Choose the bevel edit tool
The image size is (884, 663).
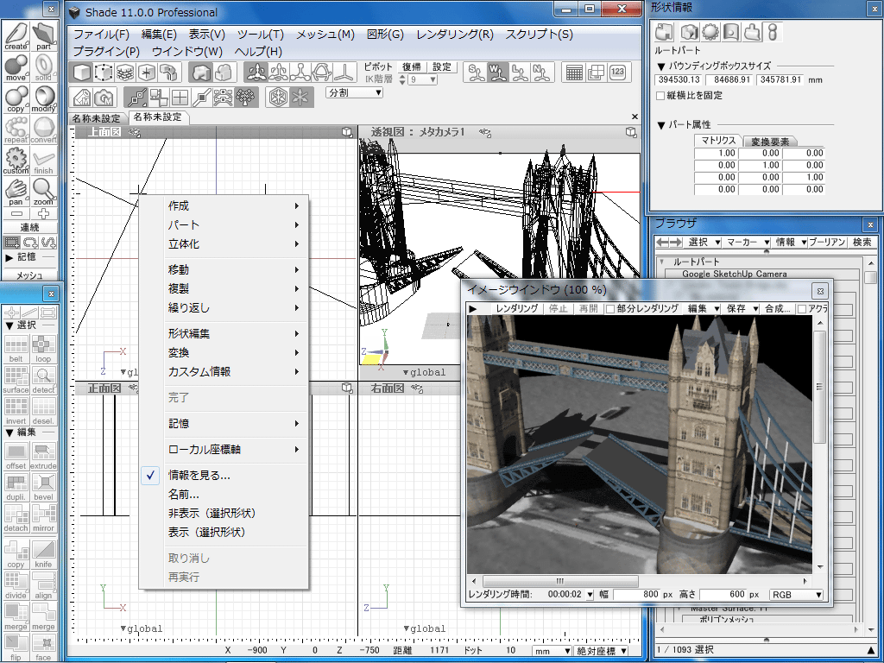(43, 488)
